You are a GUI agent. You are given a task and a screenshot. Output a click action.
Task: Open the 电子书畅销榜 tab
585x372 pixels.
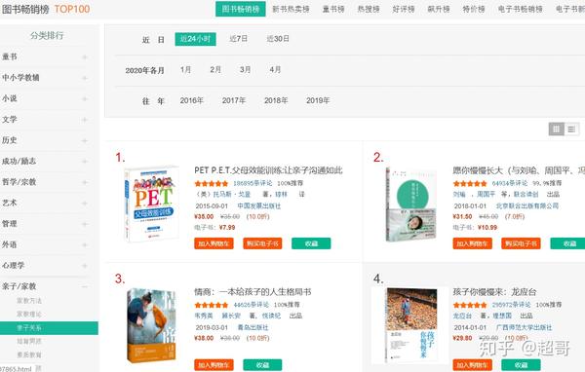click(521, 9)
